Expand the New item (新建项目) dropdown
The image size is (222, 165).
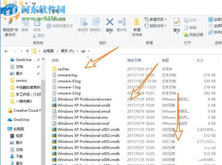click(166, 19)
